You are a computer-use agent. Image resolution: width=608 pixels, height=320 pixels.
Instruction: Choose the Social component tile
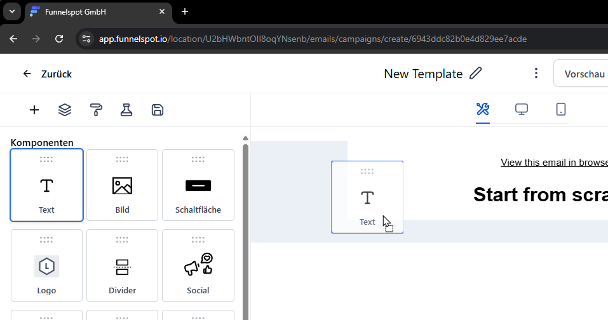click(x=198, y=265)
